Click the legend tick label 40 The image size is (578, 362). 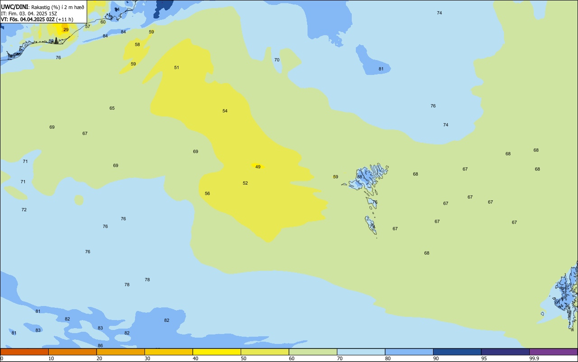[x=195, y=358]
